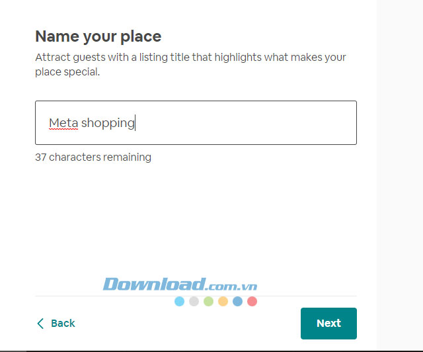Image resolution: width=423 pixels, height=352 pixels.
Task: Click the "37 characters remaining" counter
Action: [93, 157]
